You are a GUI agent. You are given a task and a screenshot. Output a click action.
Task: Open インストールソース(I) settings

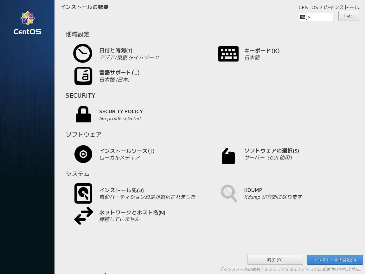point(127,151)
